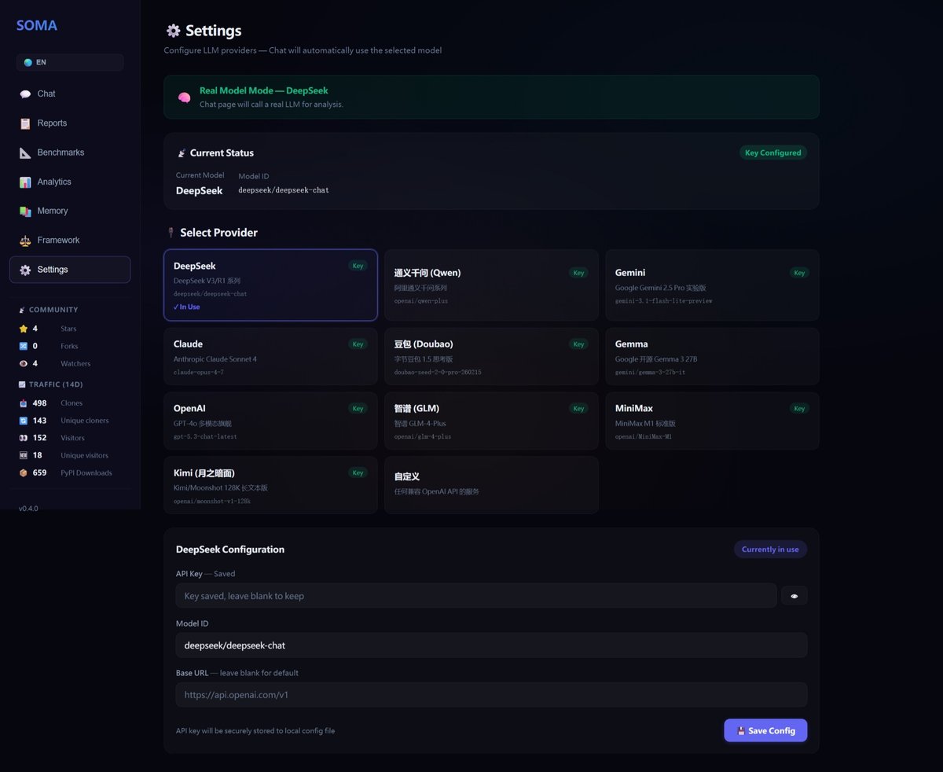Click the In Use label on DeepSeek card
The width and height of the screenshot is (943, 772).
(x=187, y=307)
